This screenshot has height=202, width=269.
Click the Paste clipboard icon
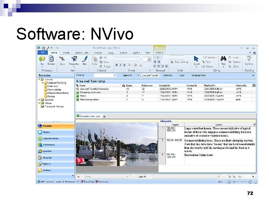pyautogui.click(x=95, y=59)
